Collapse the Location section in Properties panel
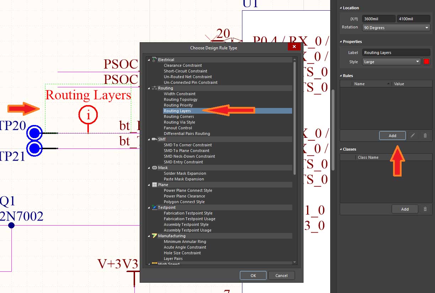 [x=341, y=8]
